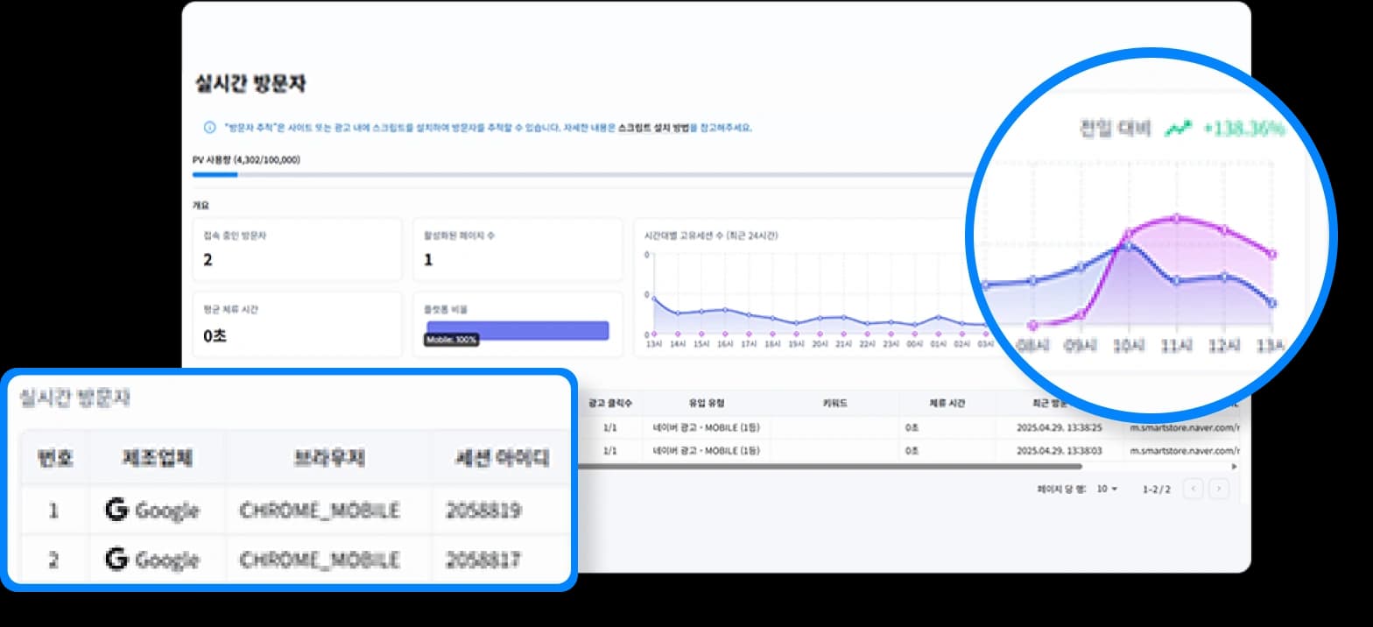The image size is (1373, 627).
Task: Open the rows-per-page dropdown showing 10
Action: pyautogui.click(x=1108, y=489)
